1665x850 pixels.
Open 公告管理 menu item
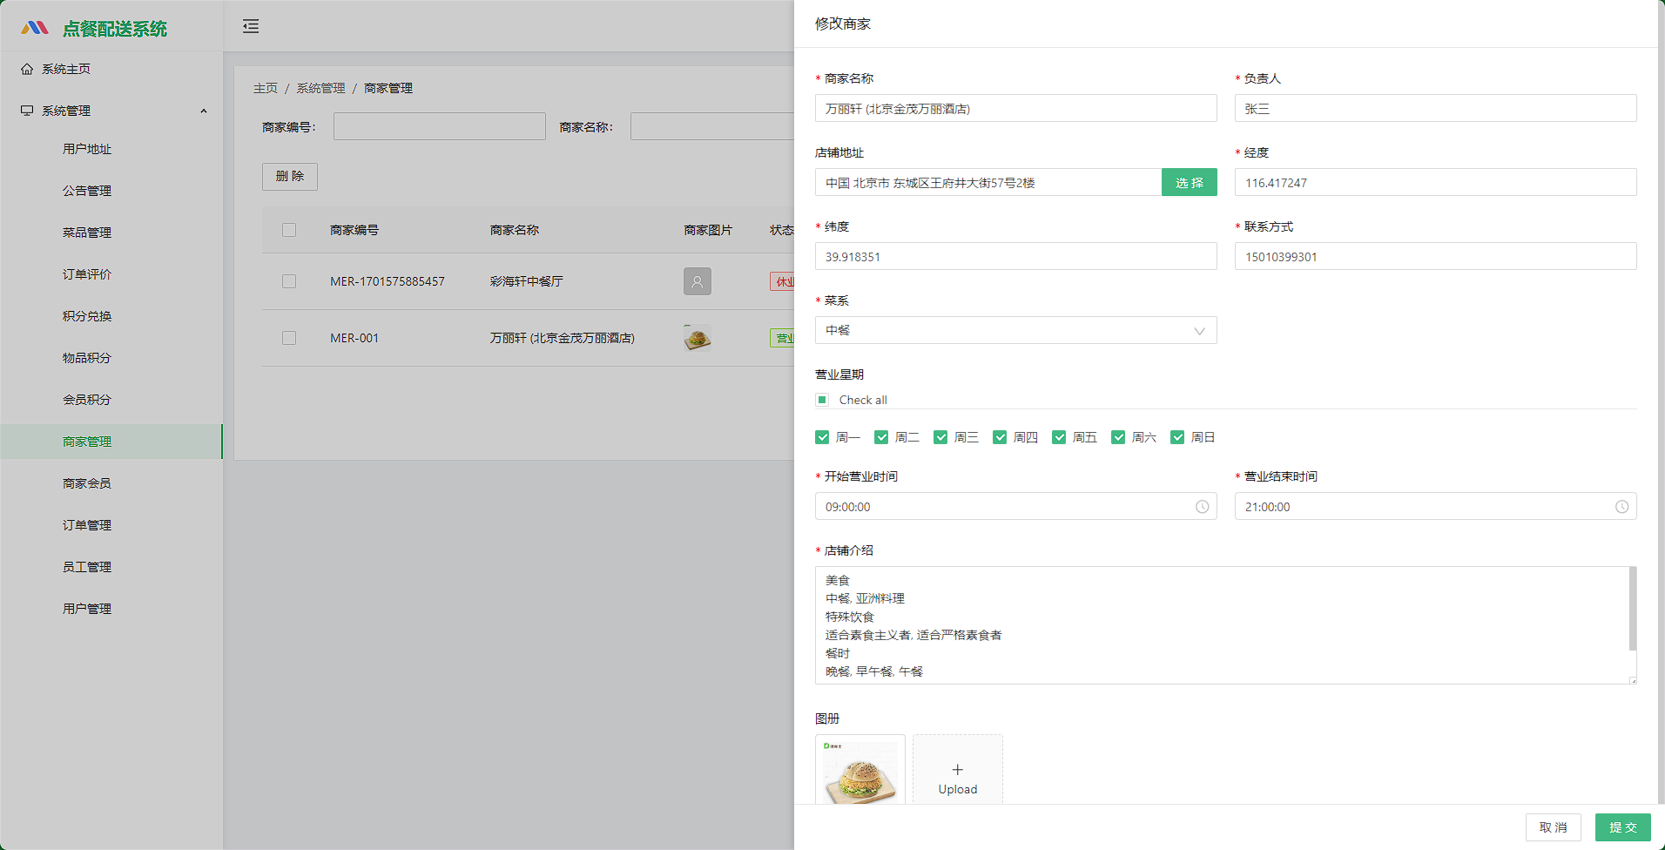click(111, 191)
